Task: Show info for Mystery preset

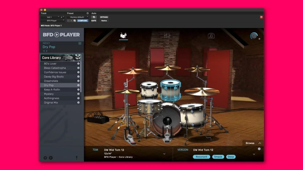Action: click(x=79, y=94)
